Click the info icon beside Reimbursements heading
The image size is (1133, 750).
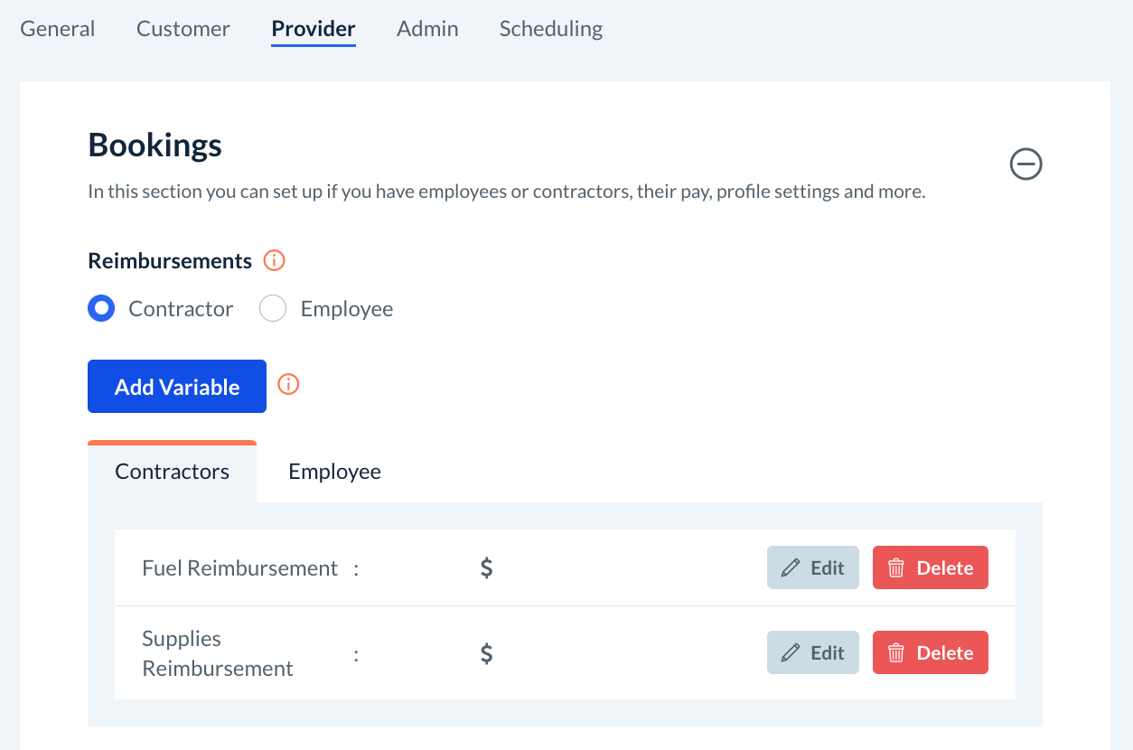274,261
